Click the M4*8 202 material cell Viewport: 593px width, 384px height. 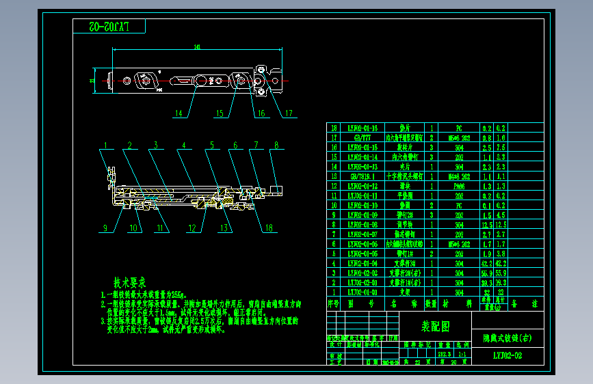(459, 176)
